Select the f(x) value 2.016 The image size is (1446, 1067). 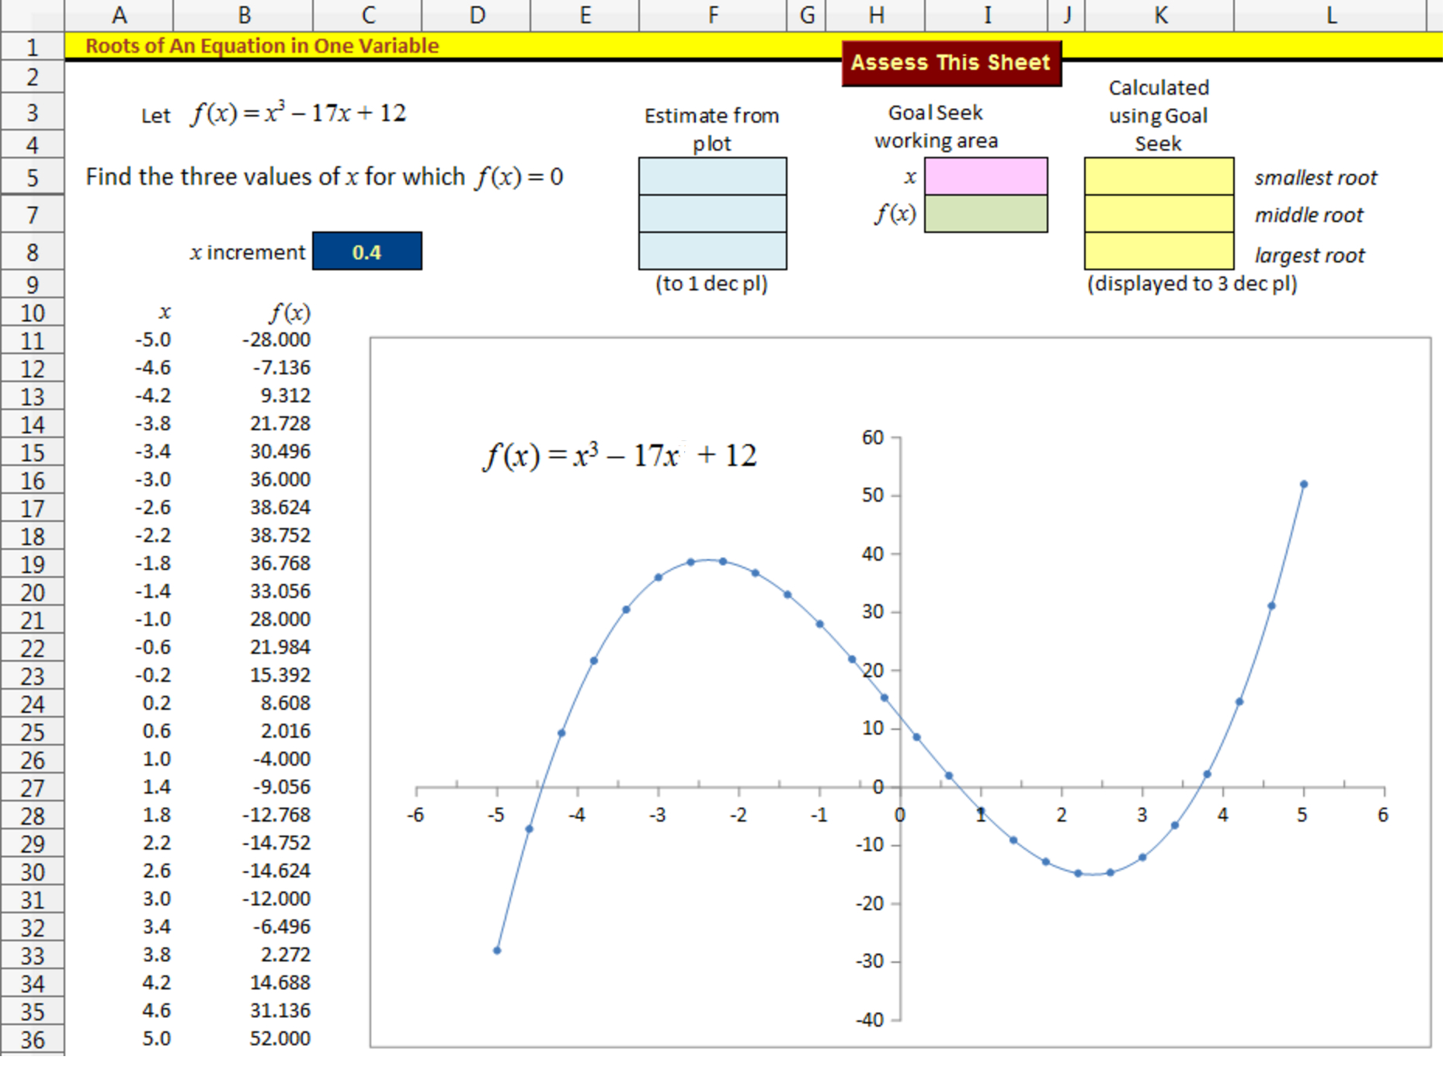pyautogui.click(x=285, y=732)
